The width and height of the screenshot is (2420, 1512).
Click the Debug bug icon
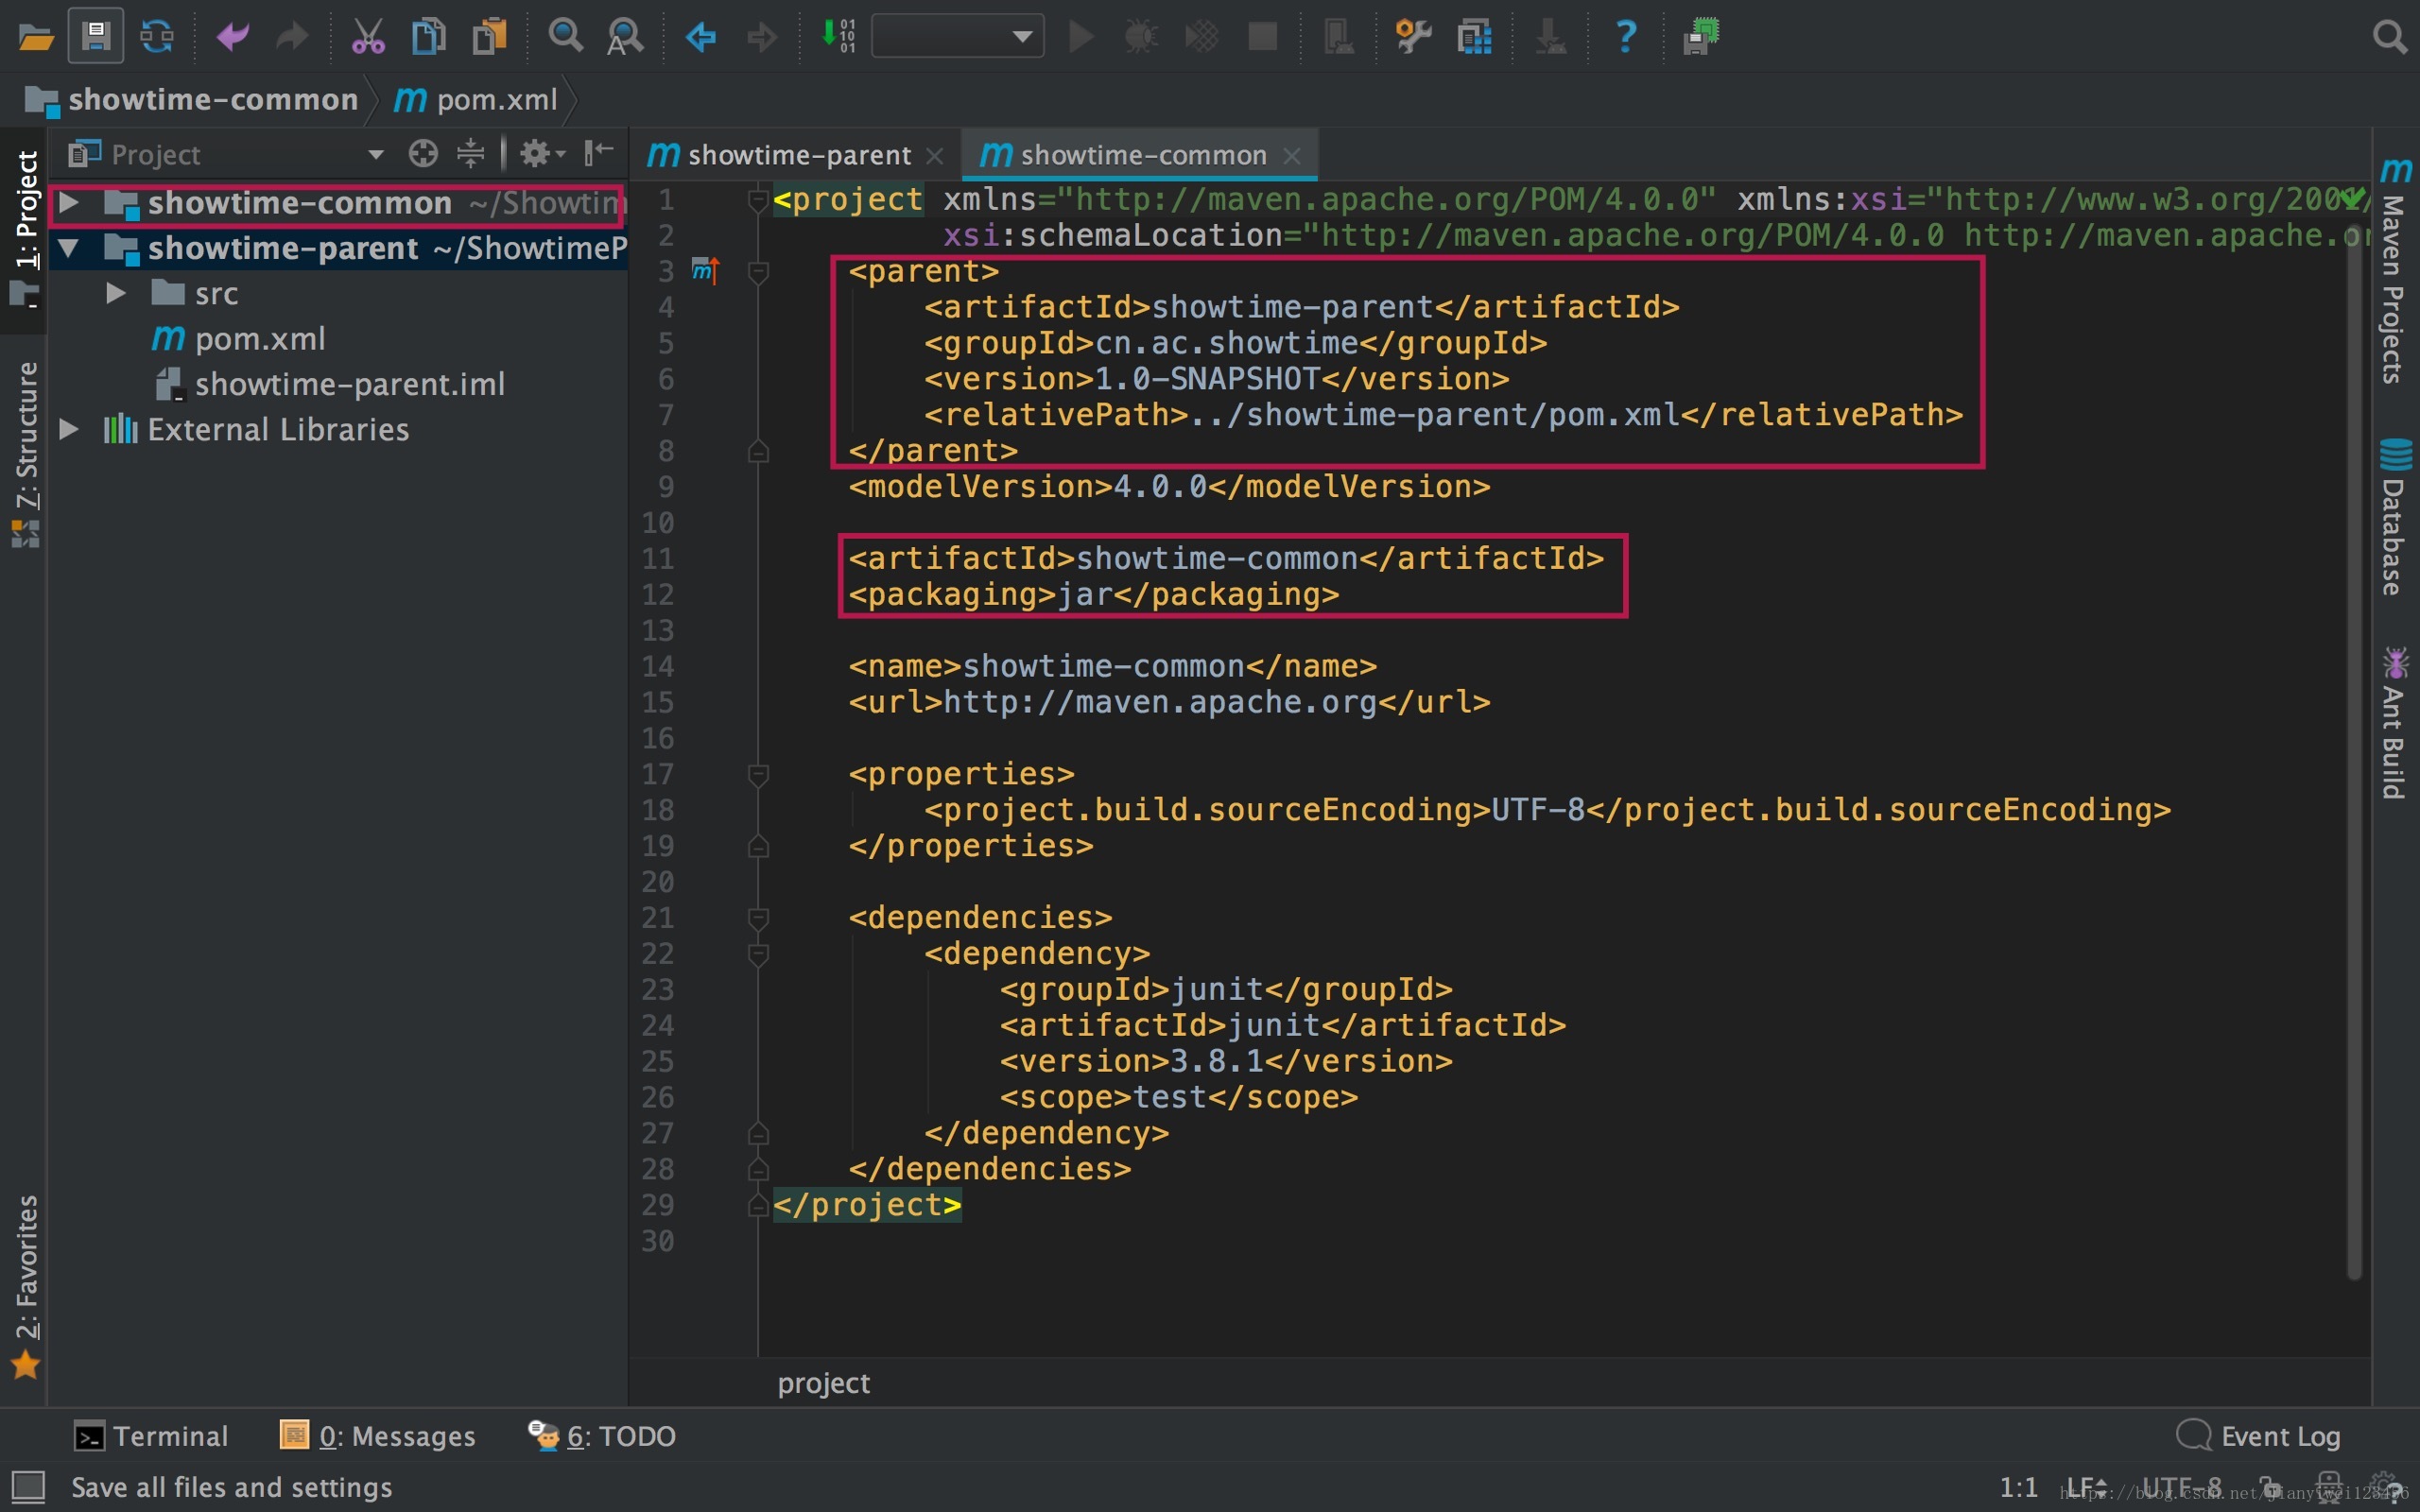1141,37
